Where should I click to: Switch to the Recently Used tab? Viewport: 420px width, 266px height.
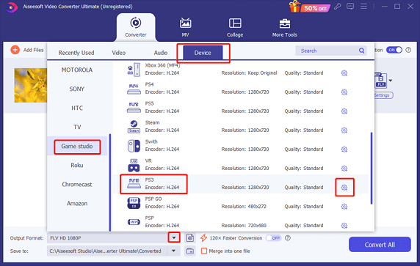pyautogui.click(x=76, y=53)
